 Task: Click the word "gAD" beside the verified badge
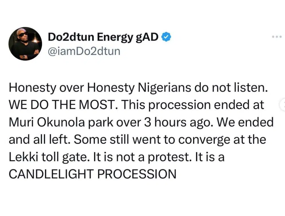pyautogui.click(x=149, y=37)
